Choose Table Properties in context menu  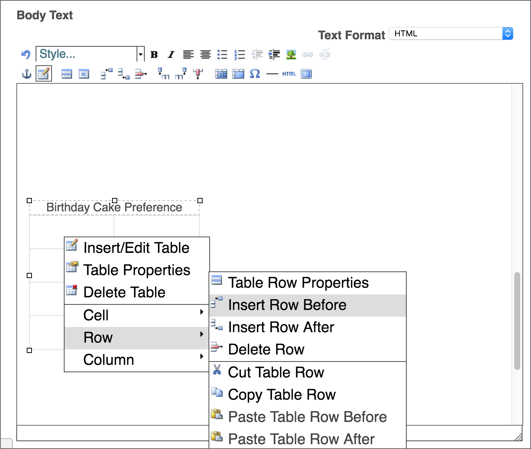(137, 270)
